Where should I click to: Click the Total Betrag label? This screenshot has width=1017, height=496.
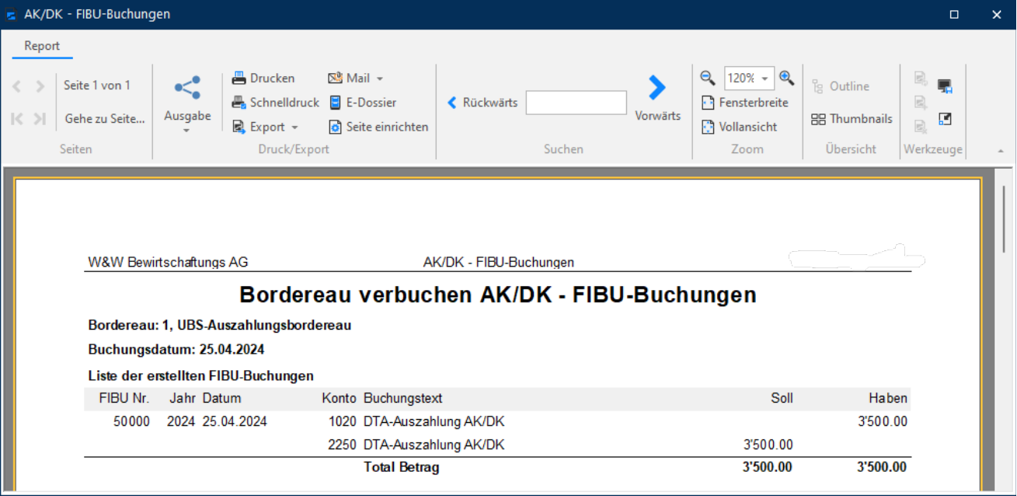click(402, 467)
